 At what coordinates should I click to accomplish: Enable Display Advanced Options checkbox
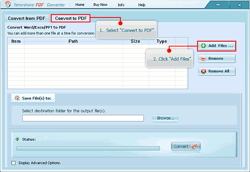[x=14, y=163]
